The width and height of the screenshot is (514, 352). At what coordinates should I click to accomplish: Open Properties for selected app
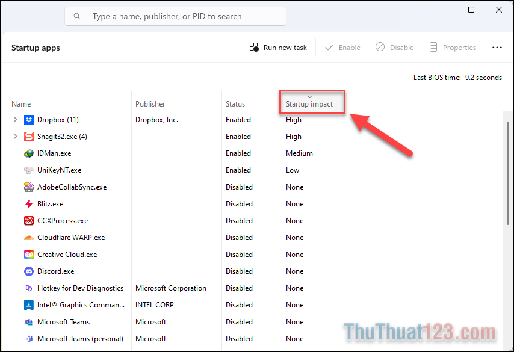[x=453, y=48]
